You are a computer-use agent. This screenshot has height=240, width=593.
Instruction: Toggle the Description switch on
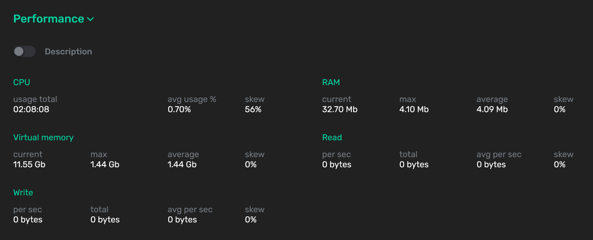(x=24, y=51)
